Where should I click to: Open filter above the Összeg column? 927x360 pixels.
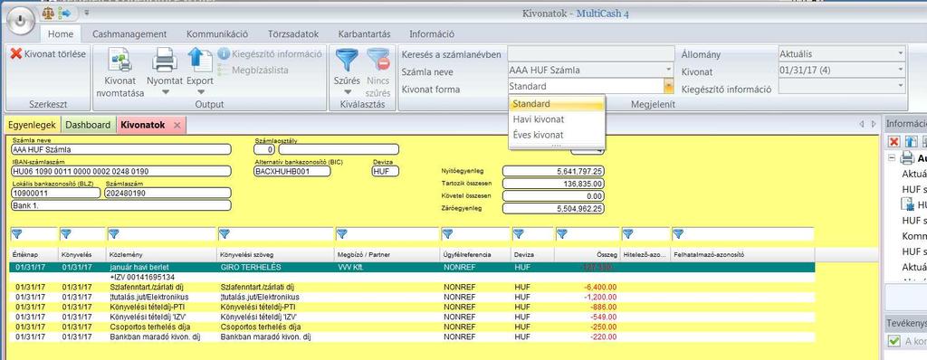[561, 234]
